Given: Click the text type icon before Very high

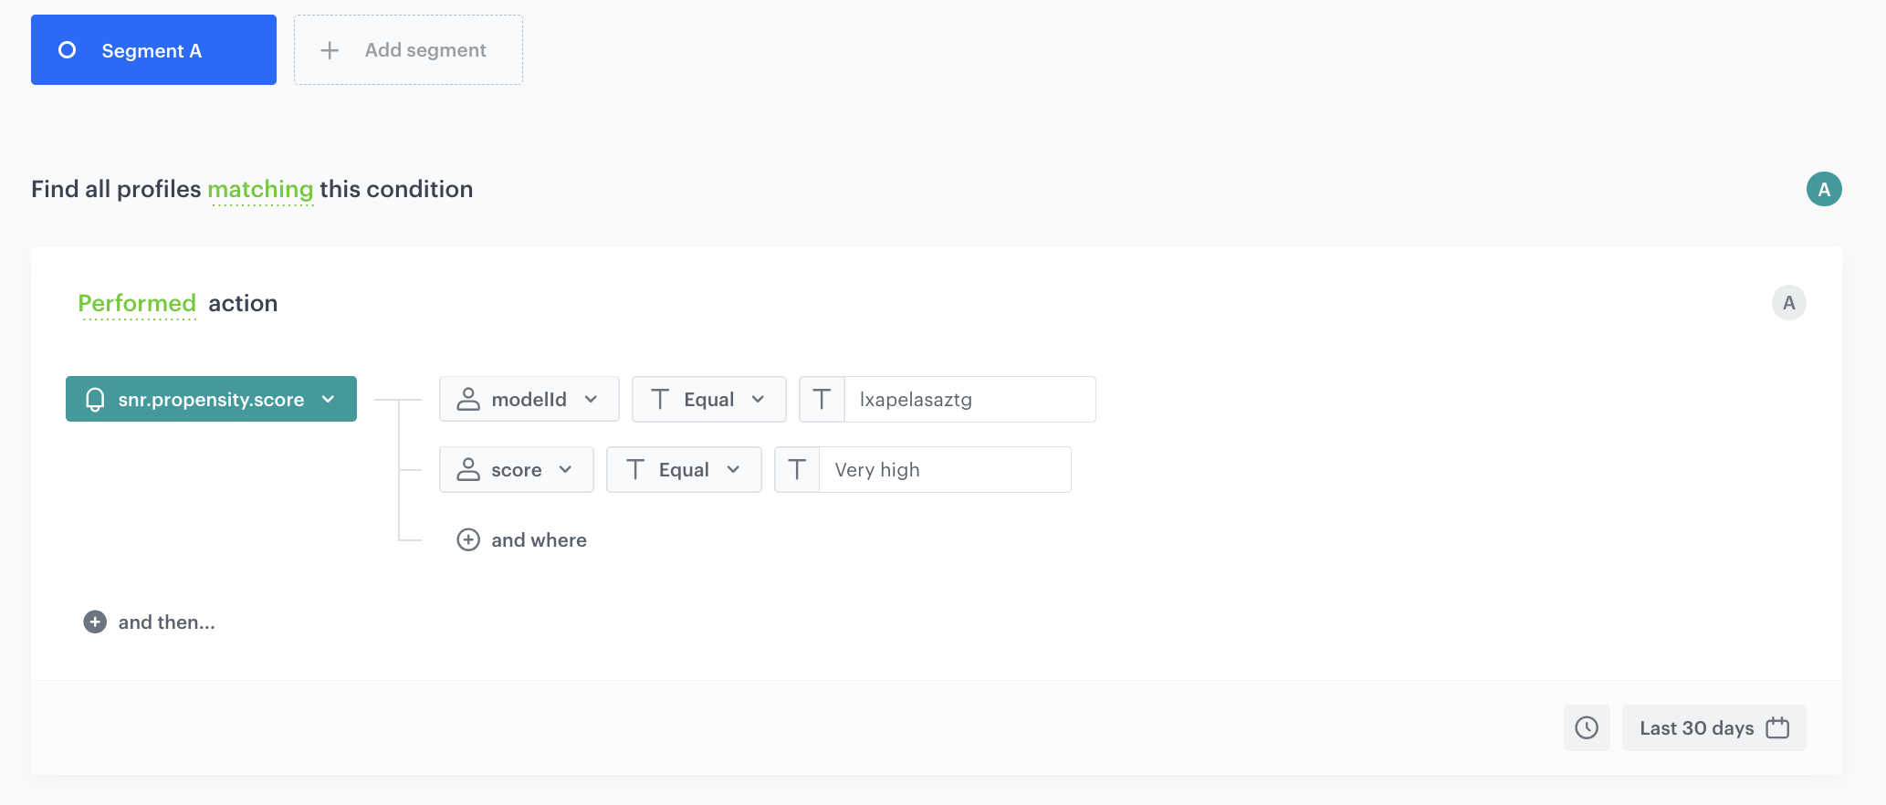Looking at the screenshot, I should click(x=797, y=469).
